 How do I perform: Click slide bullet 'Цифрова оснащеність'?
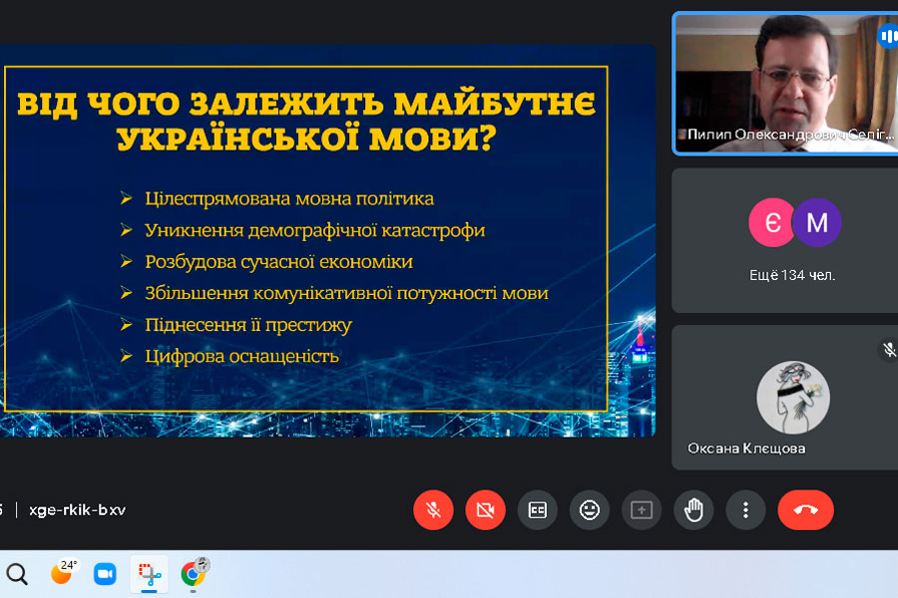tap(241, 356)
